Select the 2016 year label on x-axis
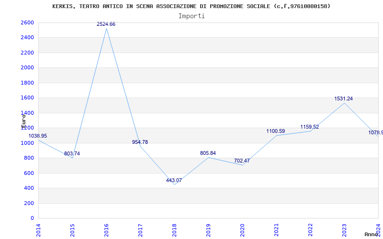This screenshot has height=239, width=383. [106, 229]
